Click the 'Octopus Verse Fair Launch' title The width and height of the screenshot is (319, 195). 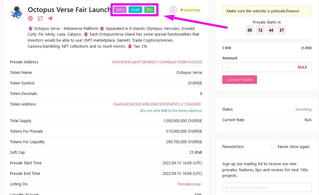tap(69, 10)
